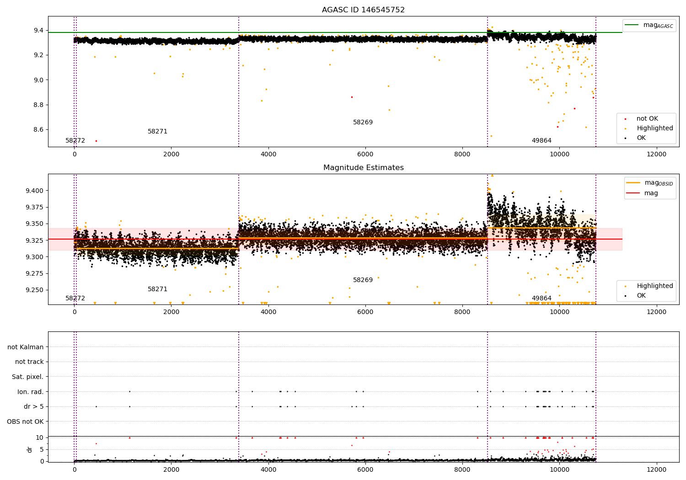Click the red outlier point near 5700 in top plot
This screenshot has width=686, height=480.
coord(352,97)
